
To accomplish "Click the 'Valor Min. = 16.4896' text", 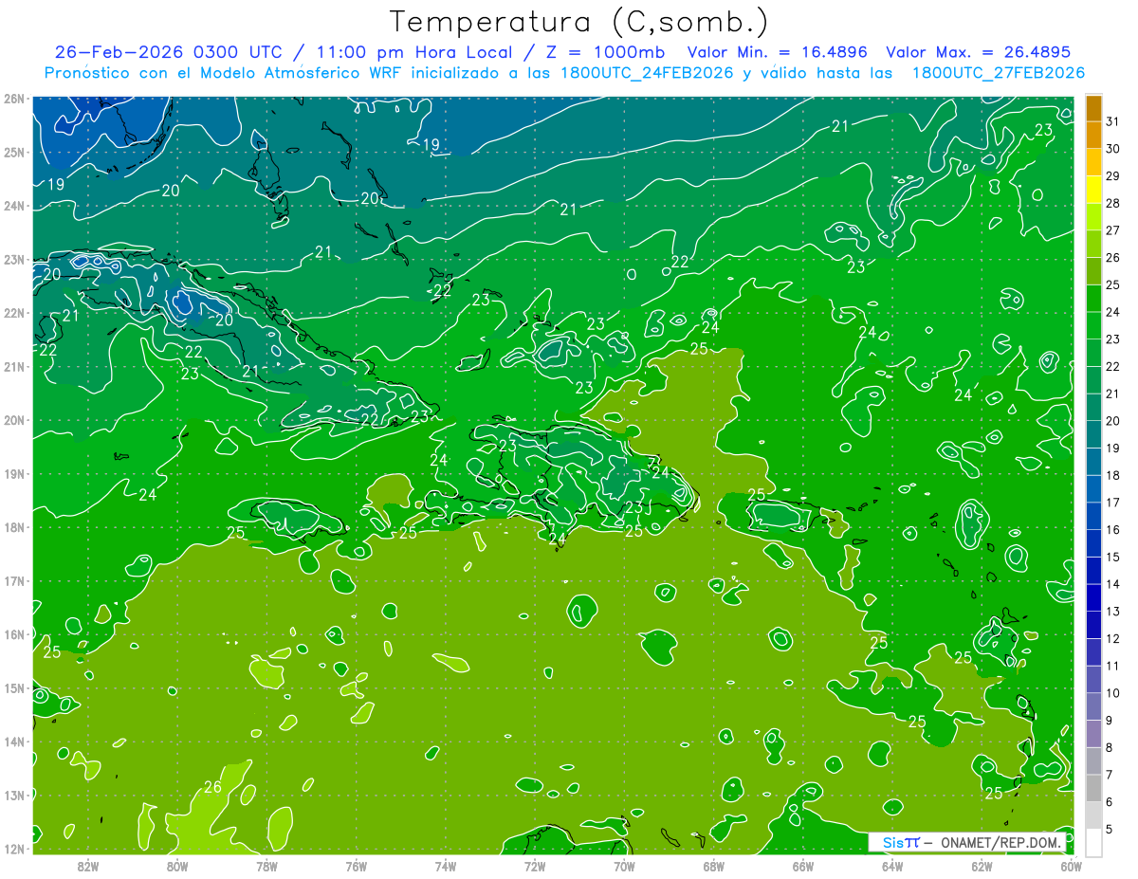I will click(x=778, y=52).
